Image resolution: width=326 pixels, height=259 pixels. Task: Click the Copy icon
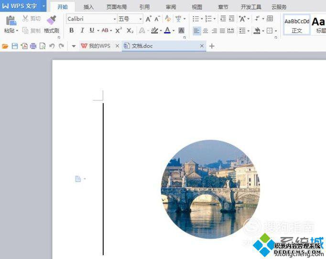click(x=25, y=31)
